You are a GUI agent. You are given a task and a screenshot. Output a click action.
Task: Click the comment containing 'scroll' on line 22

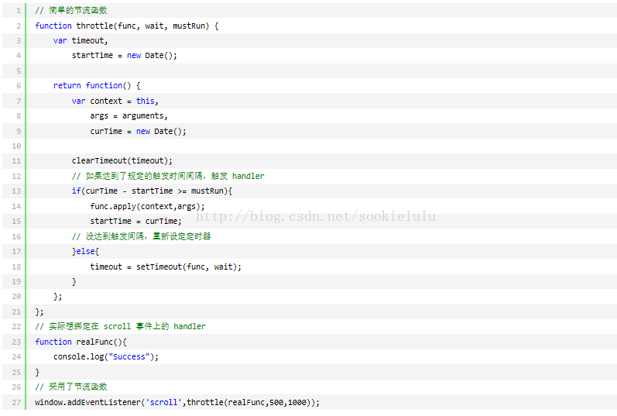121,327
